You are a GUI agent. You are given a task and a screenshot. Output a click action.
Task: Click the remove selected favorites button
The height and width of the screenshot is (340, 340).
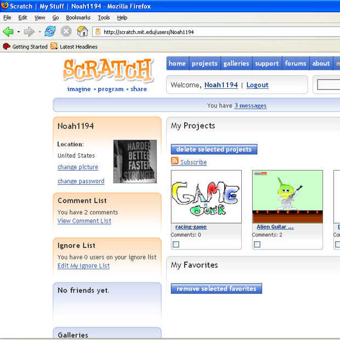point(217,288)
